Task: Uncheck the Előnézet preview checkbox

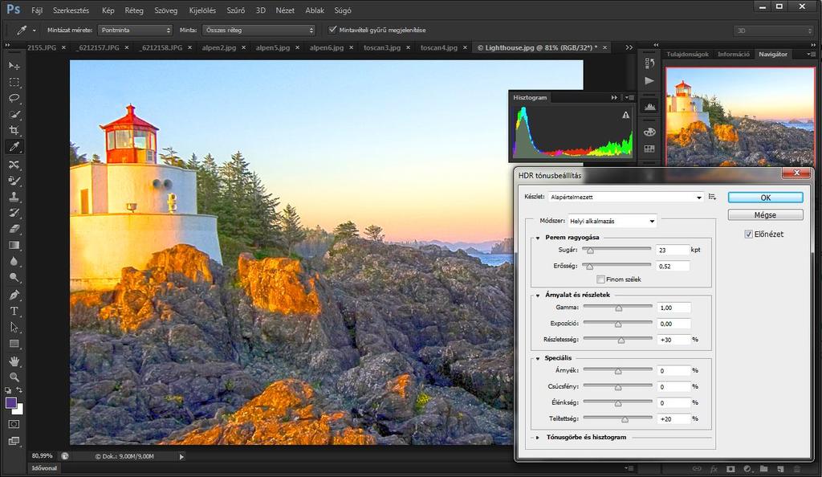Action: tap(749, 234)
